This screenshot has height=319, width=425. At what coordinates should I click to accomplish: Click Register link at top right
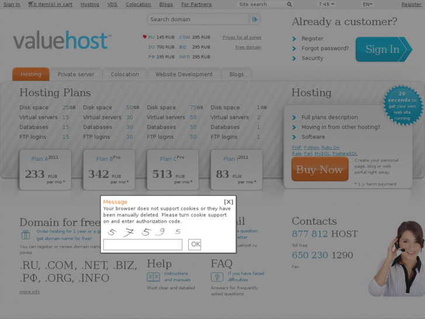point(412,4)
